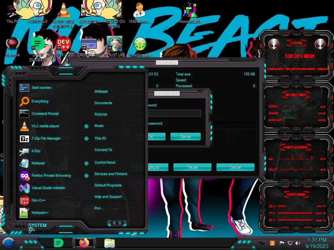Select VirusWire.exe lime icon
Viewport: 334px width, 250px height.
tap(140, 47)
